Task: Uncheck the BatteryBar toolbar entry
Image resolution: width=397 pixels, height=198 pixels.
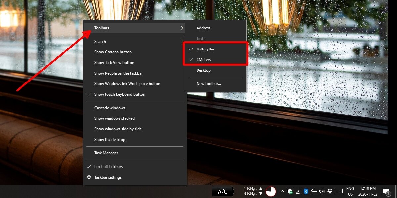Action: [x=206, y=49]
